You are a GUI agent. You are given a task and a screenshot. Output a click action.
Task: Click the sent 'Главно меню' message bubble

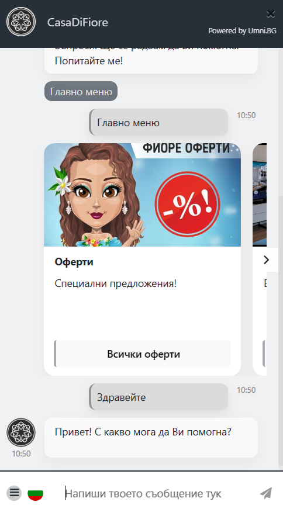coord(158,122)
